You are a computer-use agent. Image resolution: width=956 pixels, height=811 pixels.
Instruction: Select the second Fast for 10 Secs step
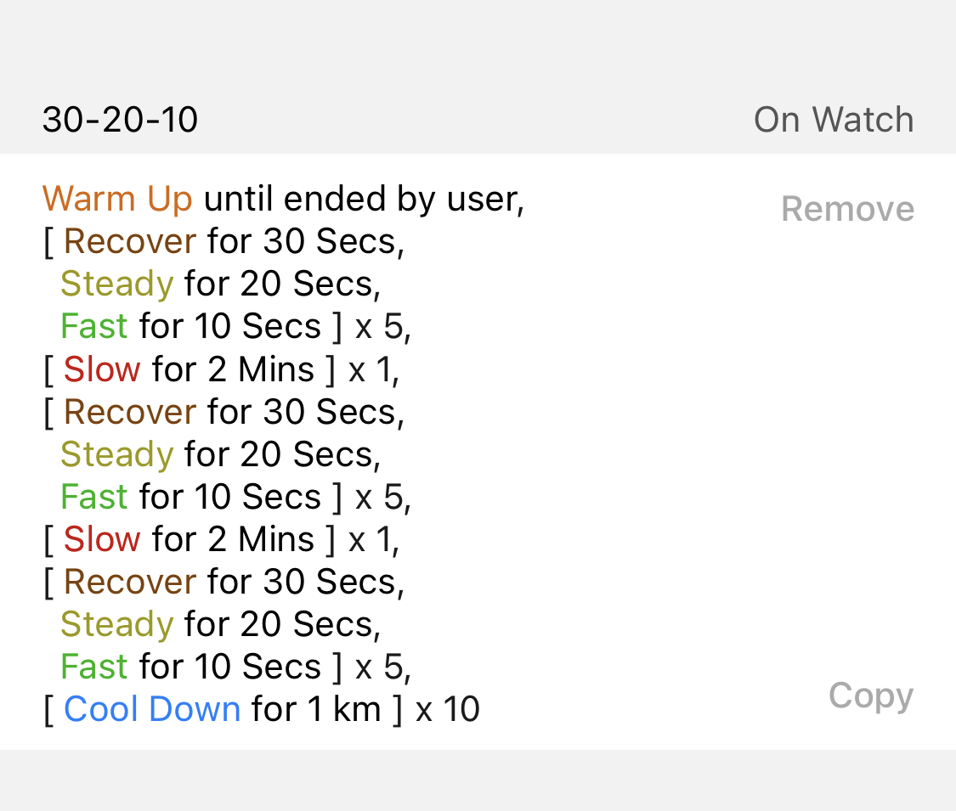[190, 497]
